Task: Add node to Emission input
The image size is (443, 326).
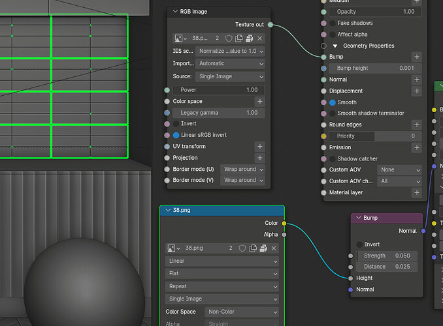Action: pos(417,147)
